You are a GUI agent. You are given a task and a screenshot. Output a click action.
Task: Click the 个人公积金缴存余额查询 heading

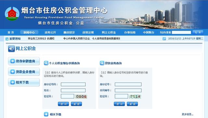(64, 63)
